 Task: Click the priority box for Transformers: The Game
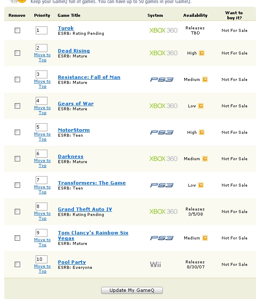click(42, 180)
